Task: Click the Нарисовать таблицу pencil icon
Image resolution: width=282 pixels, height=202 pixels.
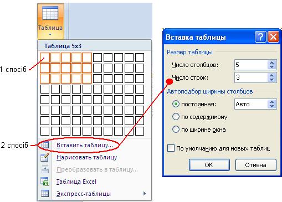Action: (45, 157)
